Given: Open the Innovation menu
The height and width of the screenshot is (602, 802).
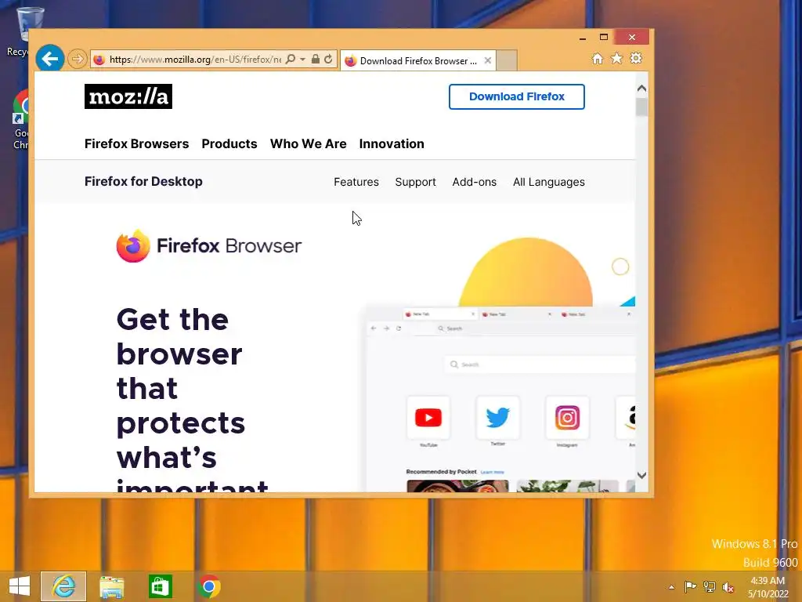Looking at the screenshot, I should (392, 144).
